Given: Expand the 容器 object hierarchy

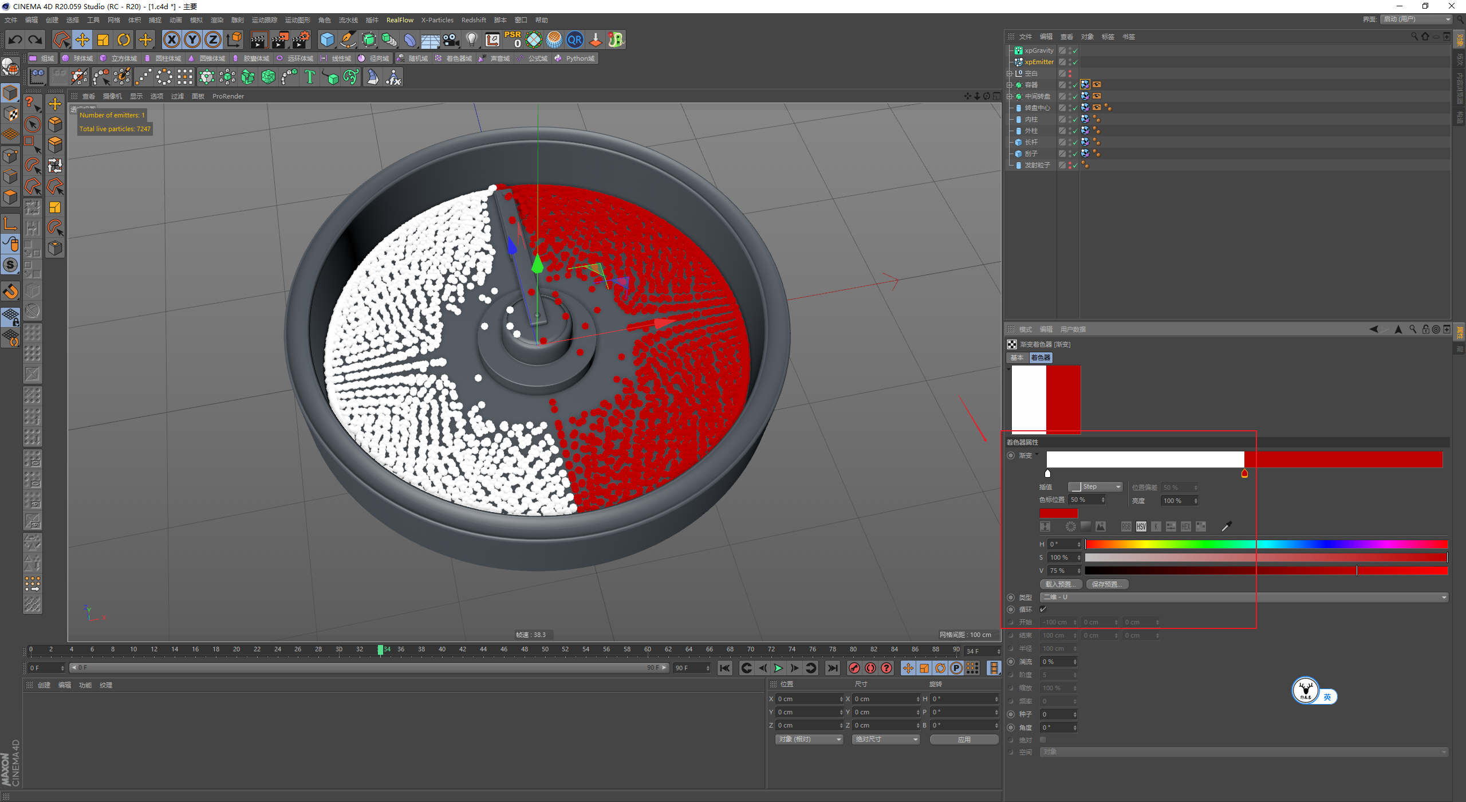Looking at the screenshot, I should 1010,85.
